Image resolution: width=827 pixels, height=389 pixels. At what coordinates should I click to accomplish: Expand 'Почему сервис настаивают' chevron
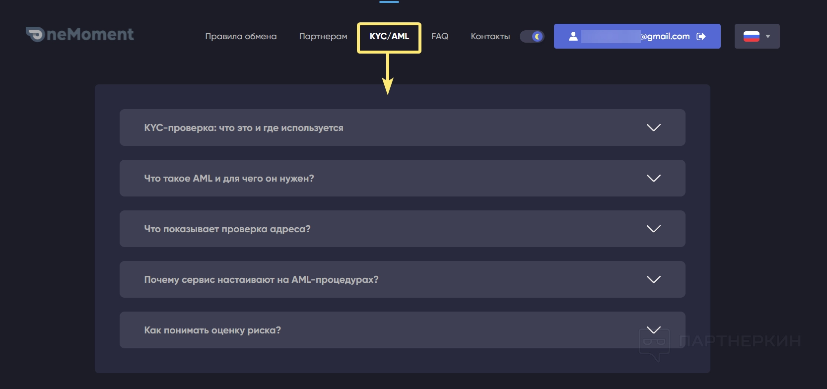click(x=653, y=279)
